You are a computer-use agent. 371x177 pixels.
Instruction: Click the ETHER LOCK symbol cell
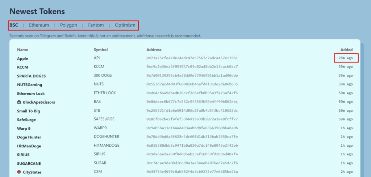tap(105, 93)
